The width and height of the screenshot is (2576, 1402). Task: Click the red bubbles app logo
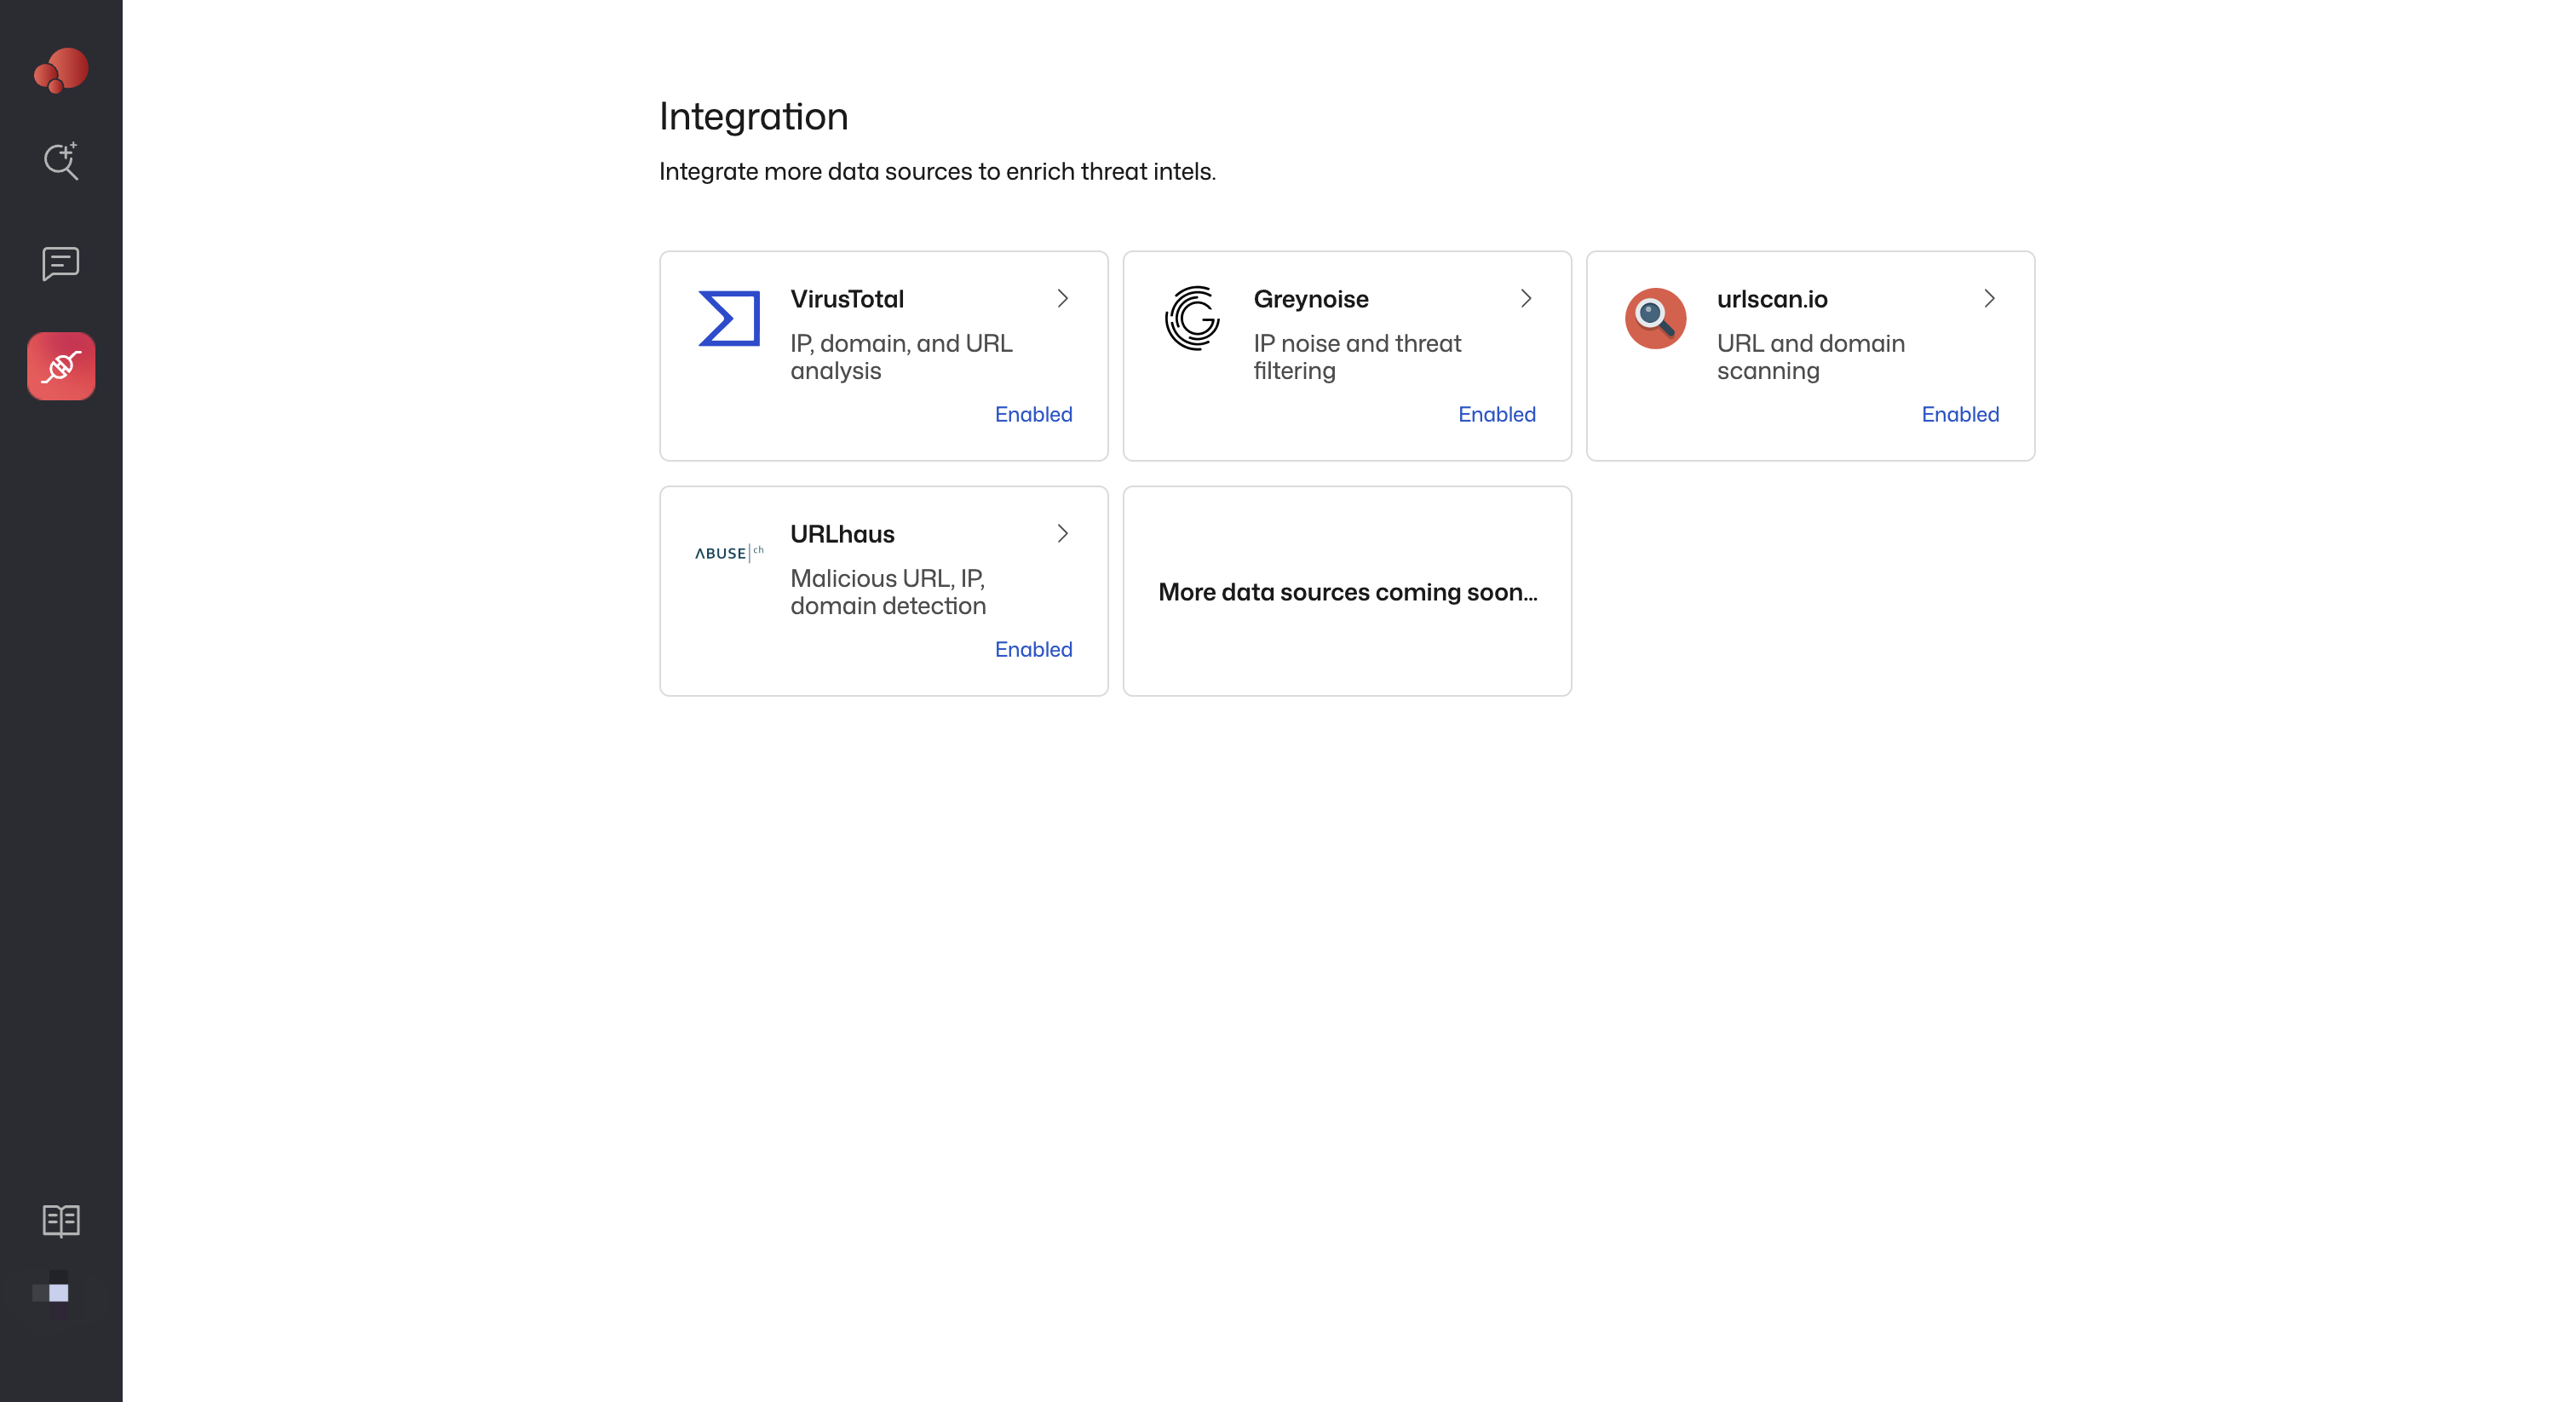(61, 70)
